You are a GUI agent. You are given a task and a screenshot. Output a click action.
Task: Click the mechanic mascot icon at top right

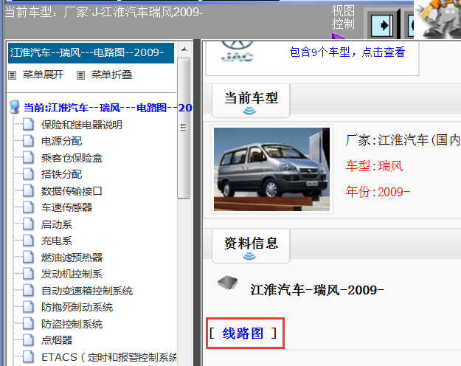437,19
